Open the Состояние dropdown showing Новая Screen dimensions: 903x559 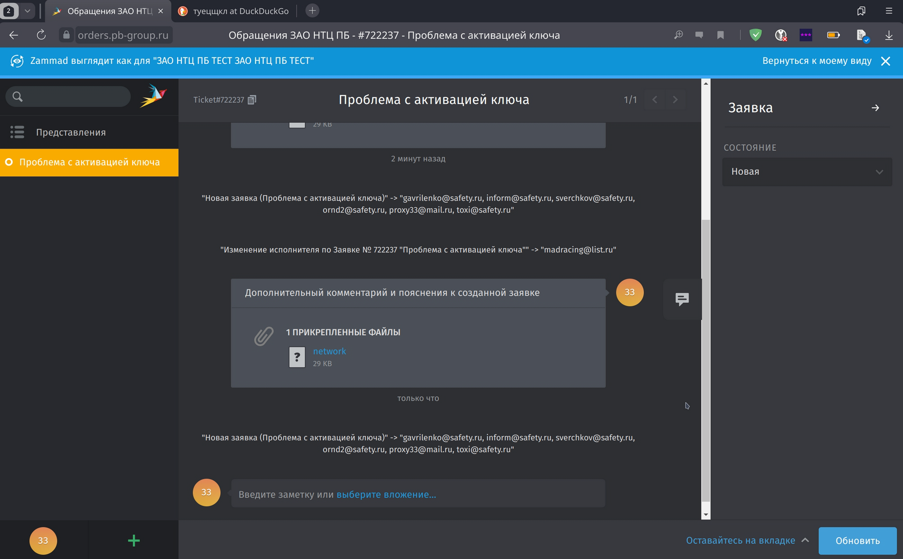pos(807,172)
